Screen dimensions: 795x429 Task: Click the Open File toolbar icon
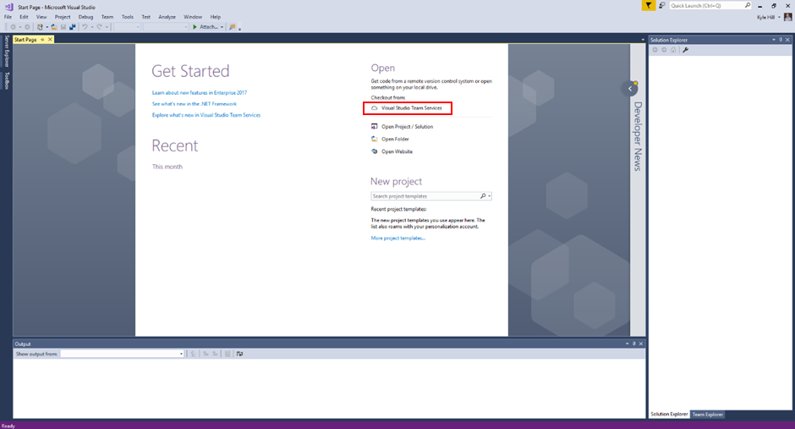click(x=54, y=27)
